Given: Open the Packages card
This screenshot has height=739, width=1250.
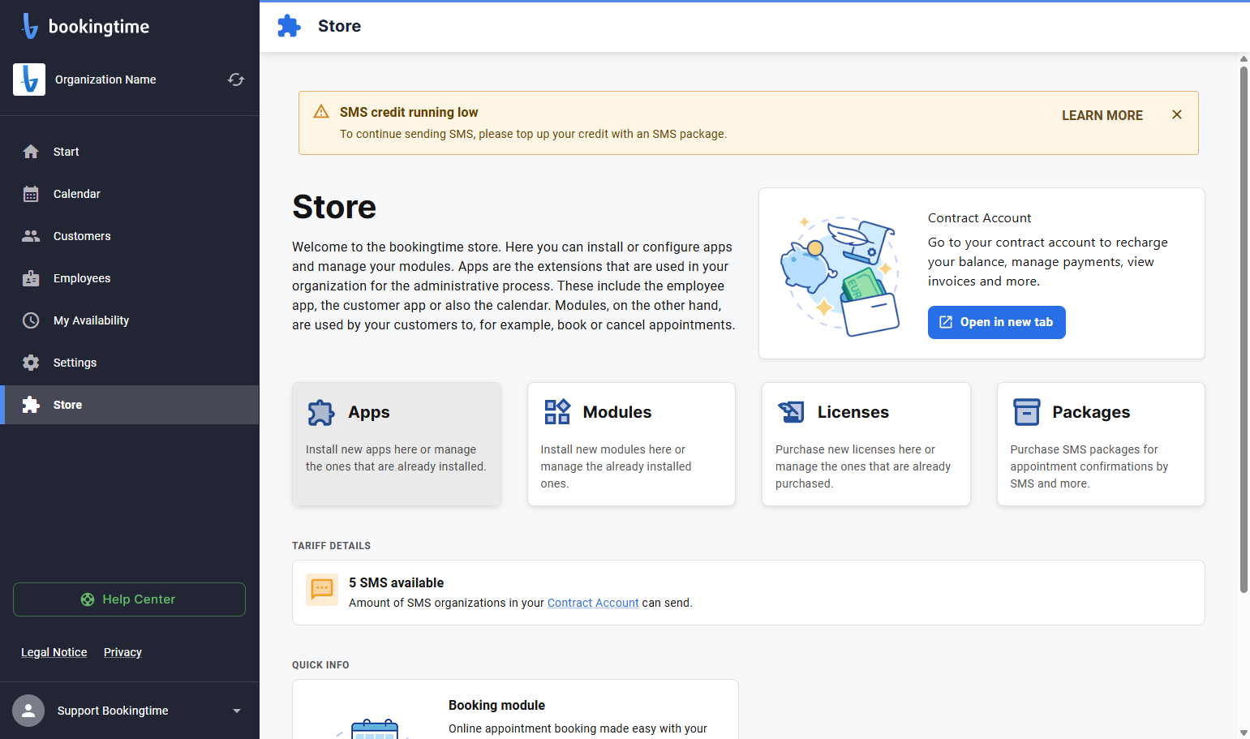Looking at the screenshot, I should click(1101, 445).
